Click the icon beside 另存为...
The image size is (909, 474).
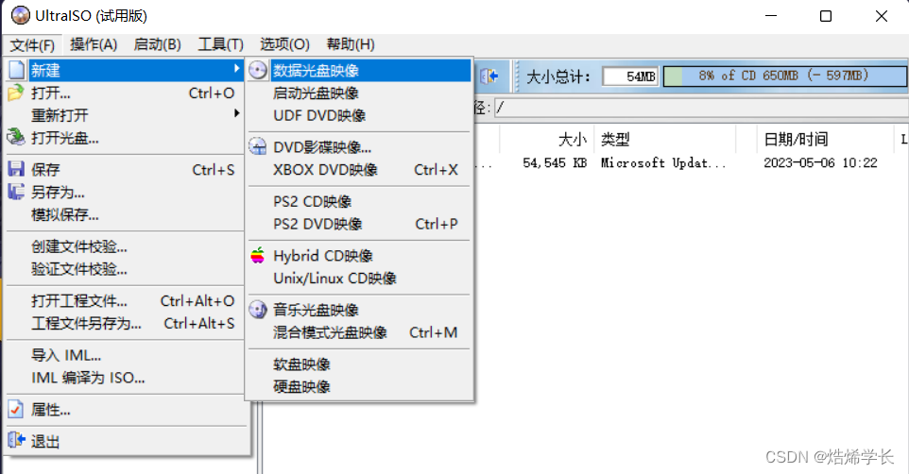16,192
